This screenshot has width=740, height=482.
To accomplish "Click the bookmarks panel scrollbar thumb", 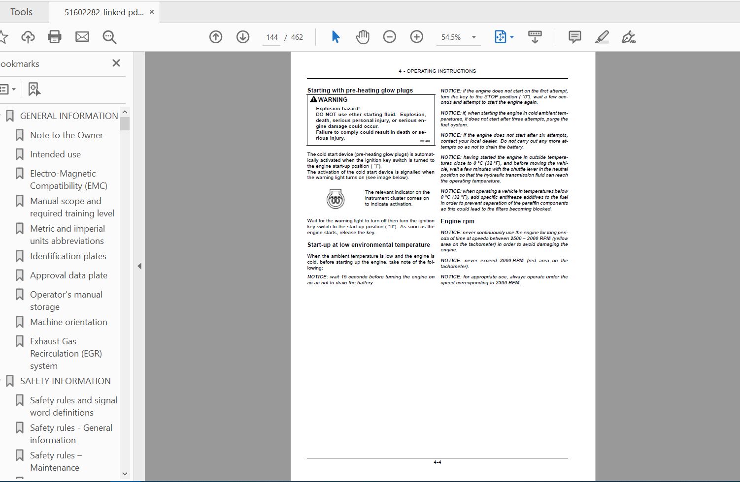I will (125, 123).
